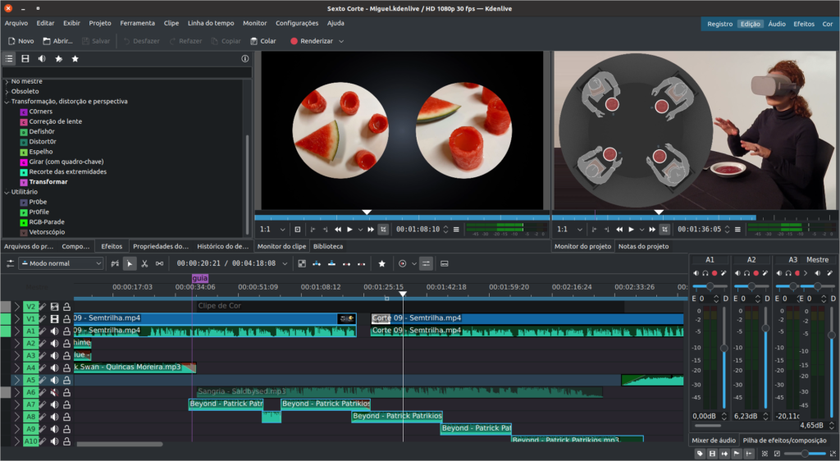Rewind playback in the project monitor
The height and width of the screenshot is (461, 840).
pos(619,230)
